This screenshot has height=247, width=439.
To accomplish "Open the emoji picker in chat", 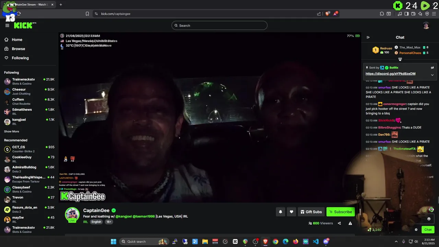I will 429,219.
